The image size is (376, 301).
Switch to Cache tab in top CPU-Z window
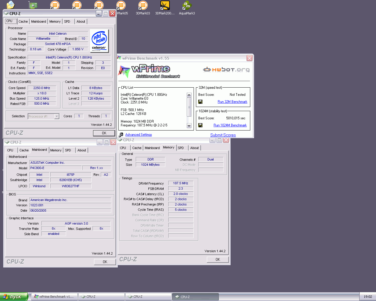[x=23, y=21]
